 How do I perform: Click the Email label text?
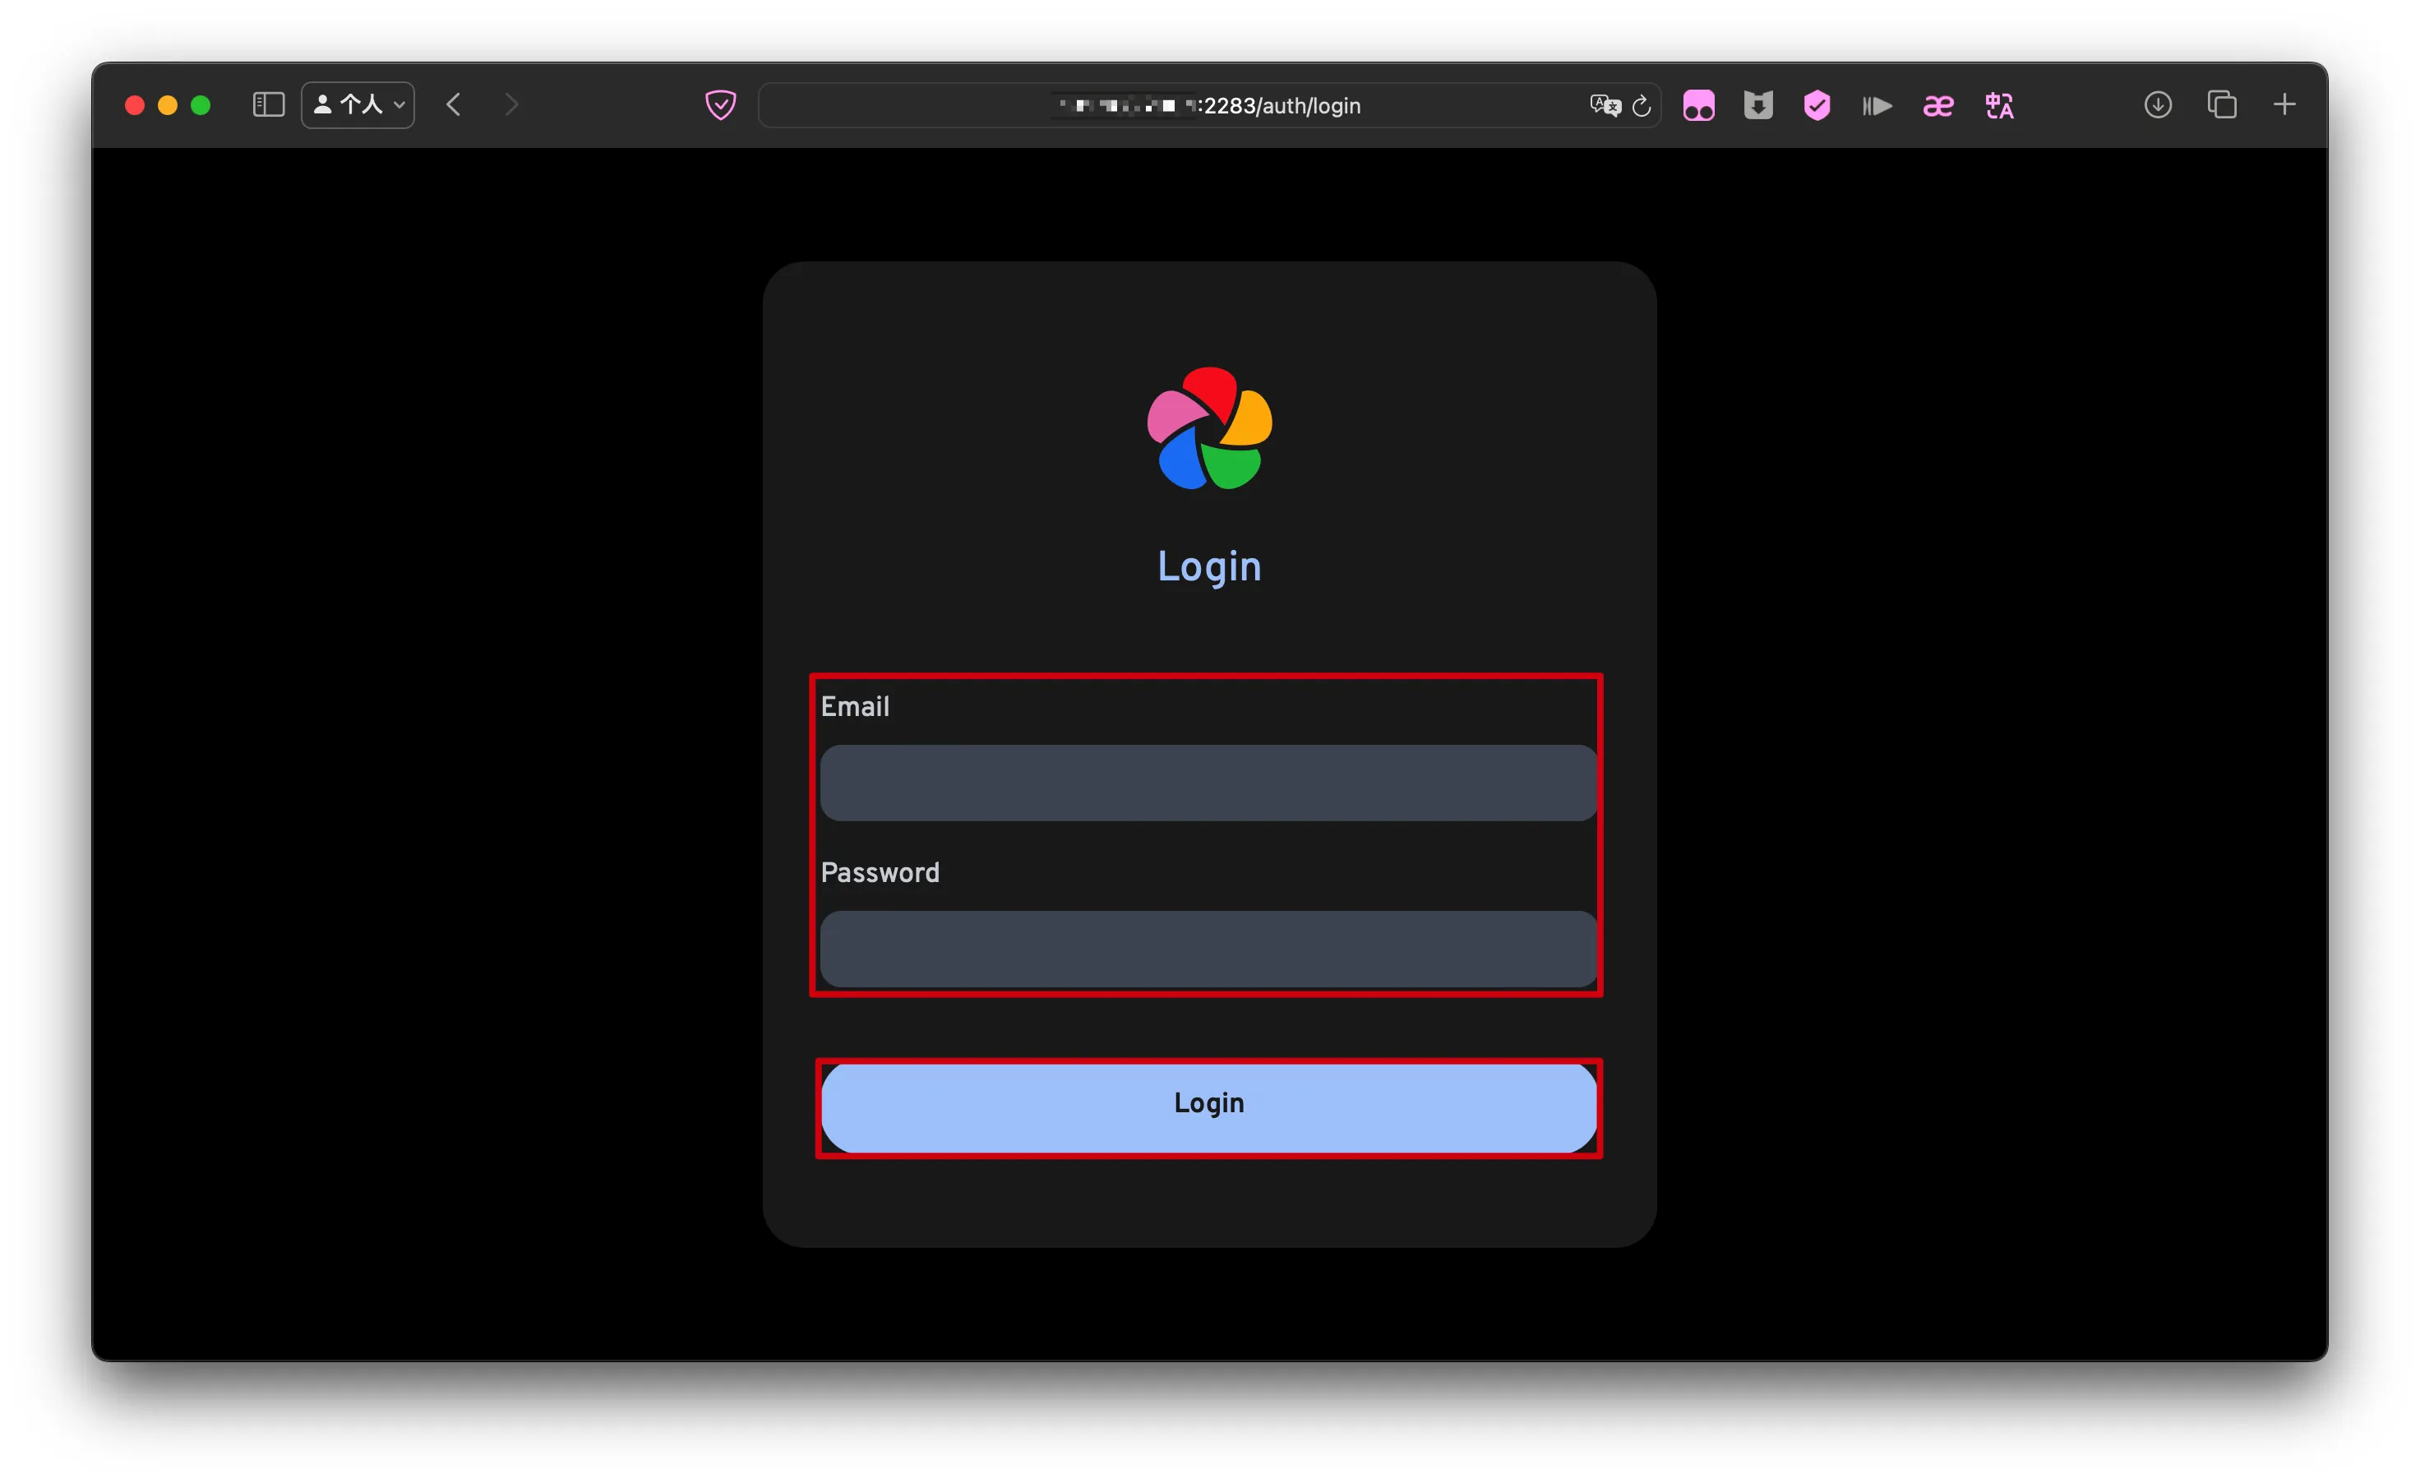[856, 706]
